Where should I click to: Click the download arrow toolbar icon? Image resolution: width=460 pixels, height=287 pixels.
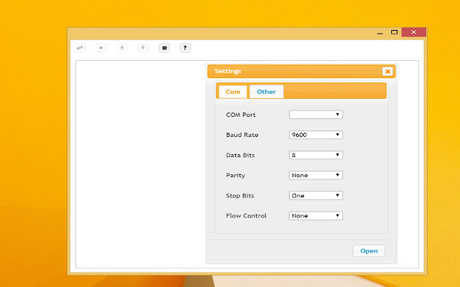tap(122, 48)
